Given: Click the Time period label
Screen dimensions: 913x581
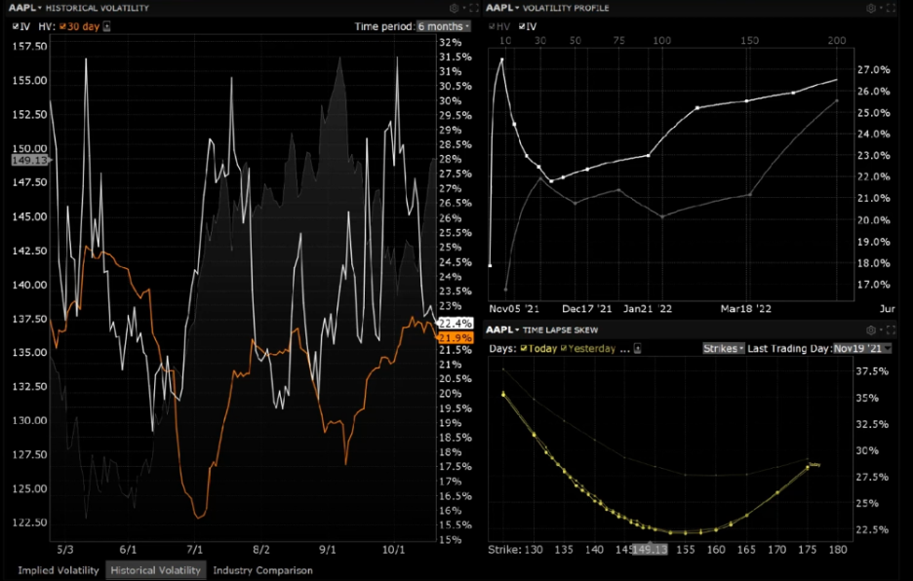Looking at the screenshot, I should click(x=383, y=26).
